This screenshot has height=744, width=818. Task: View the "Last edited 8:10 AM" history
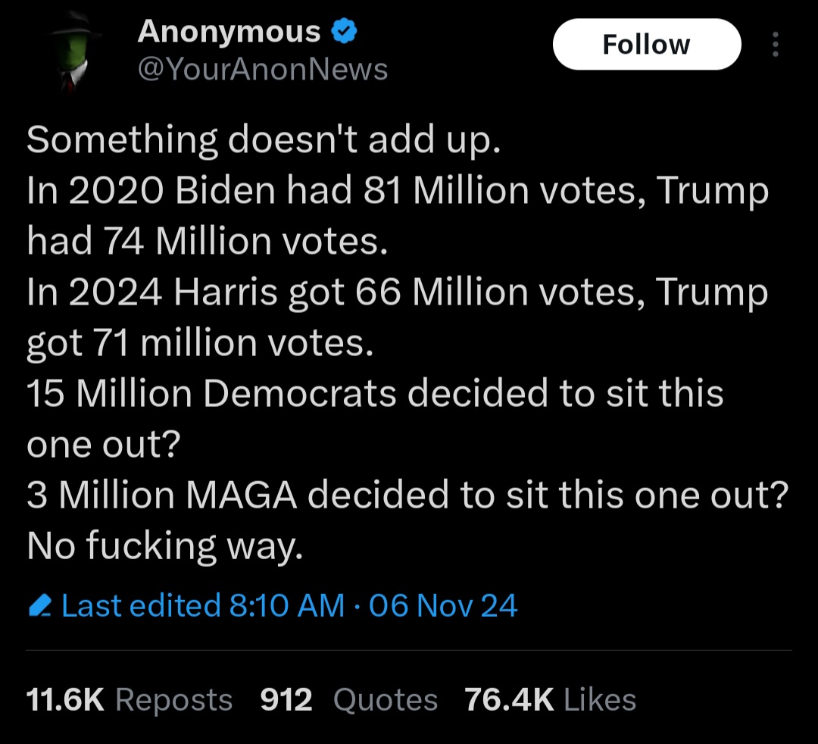(202, 605)
